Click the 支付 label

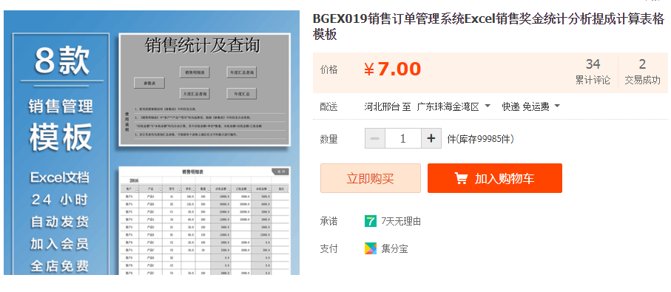pyautogui.click(x=328, y=249)
